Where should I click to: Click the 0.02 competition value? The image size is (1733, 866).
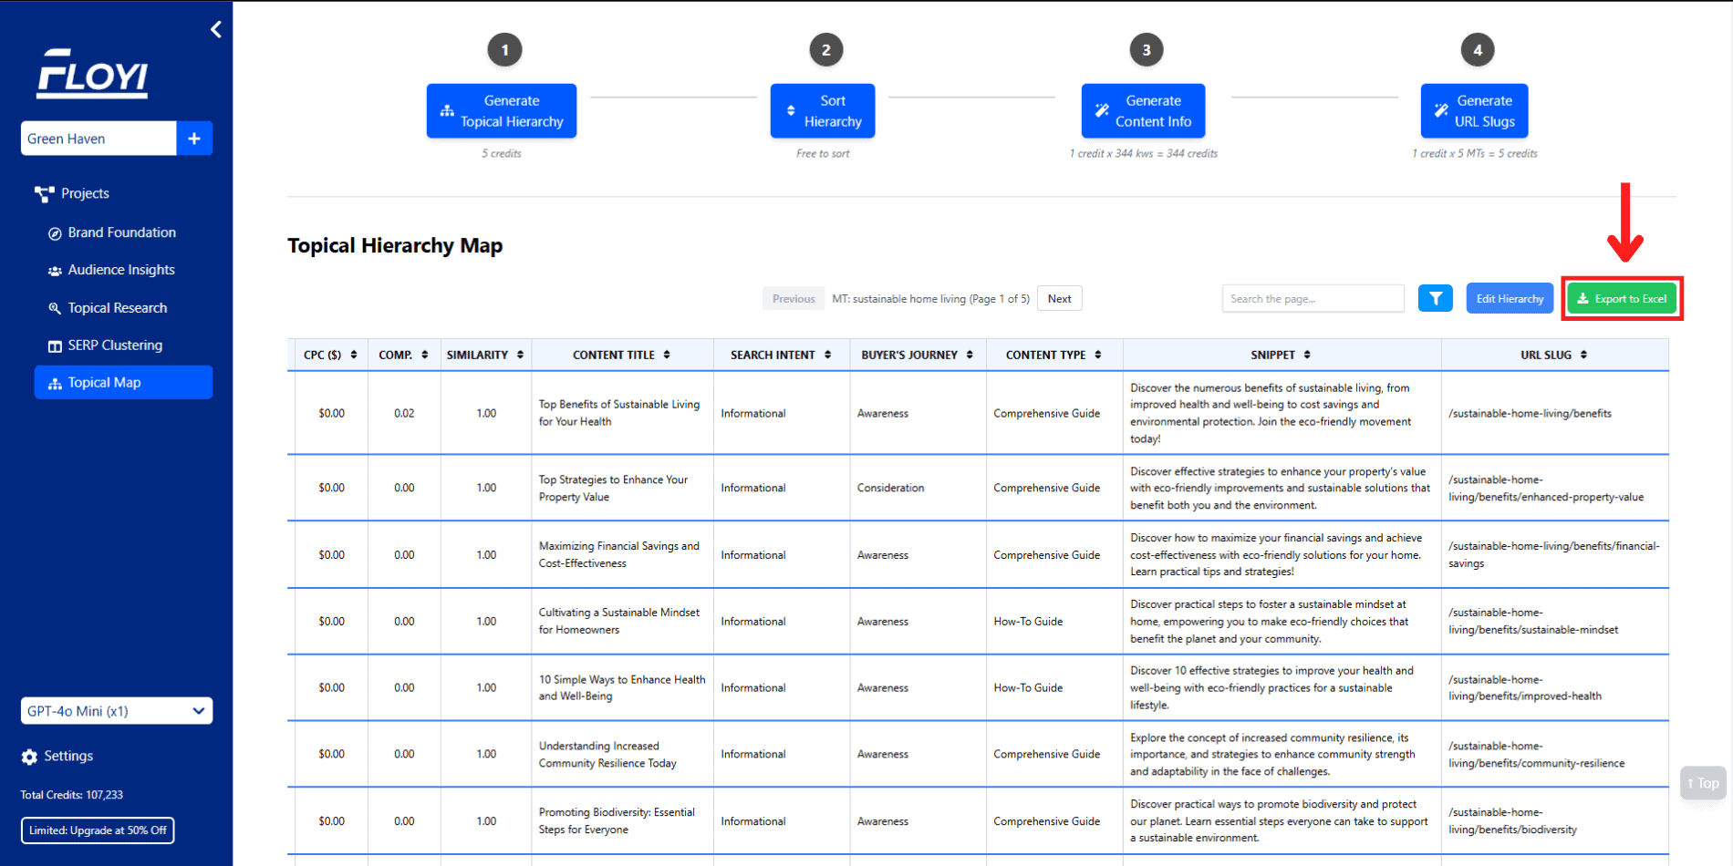tap(404, 414)
